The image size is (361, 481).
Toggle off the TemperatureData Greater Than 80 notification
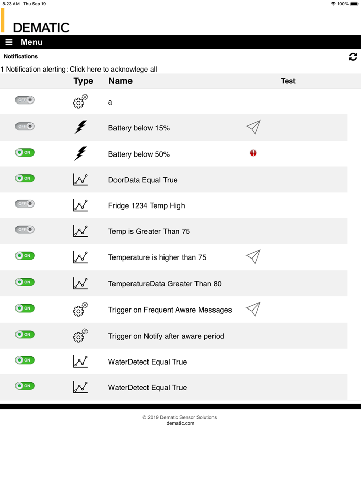coord(24,282)
